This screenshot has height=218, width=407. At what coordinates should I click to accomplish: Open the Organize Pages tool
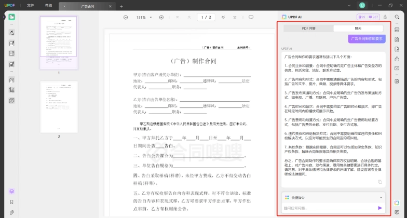tap(11, 53)
